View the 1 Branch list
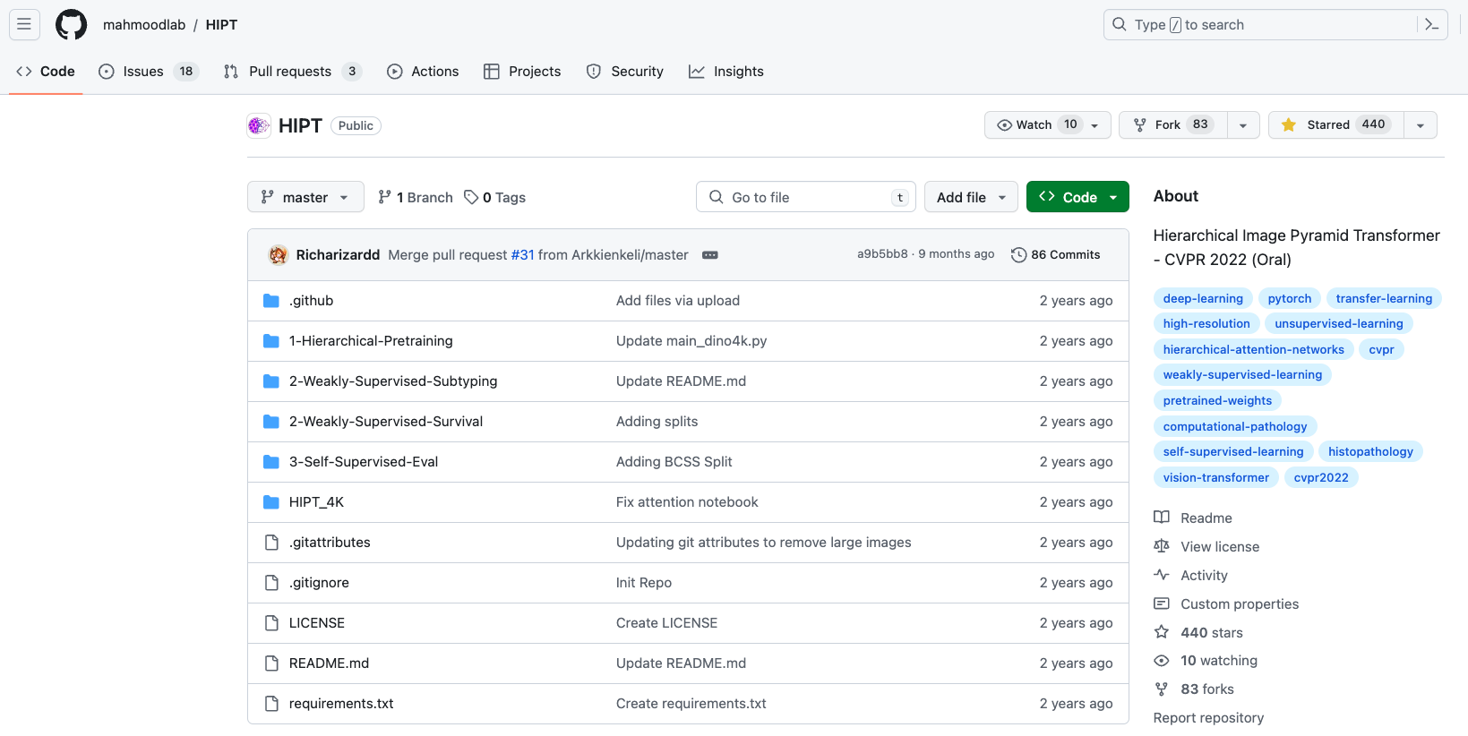Screen dimensions: 1468x736 tap(416, 197)
